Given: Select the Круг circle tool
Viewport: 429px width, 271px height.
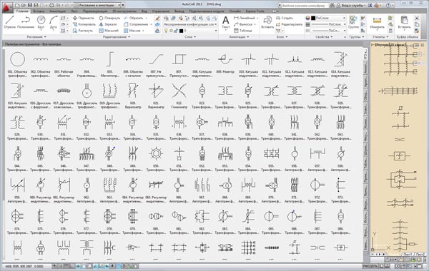Looking at the screenshot, I should point(41,22).
